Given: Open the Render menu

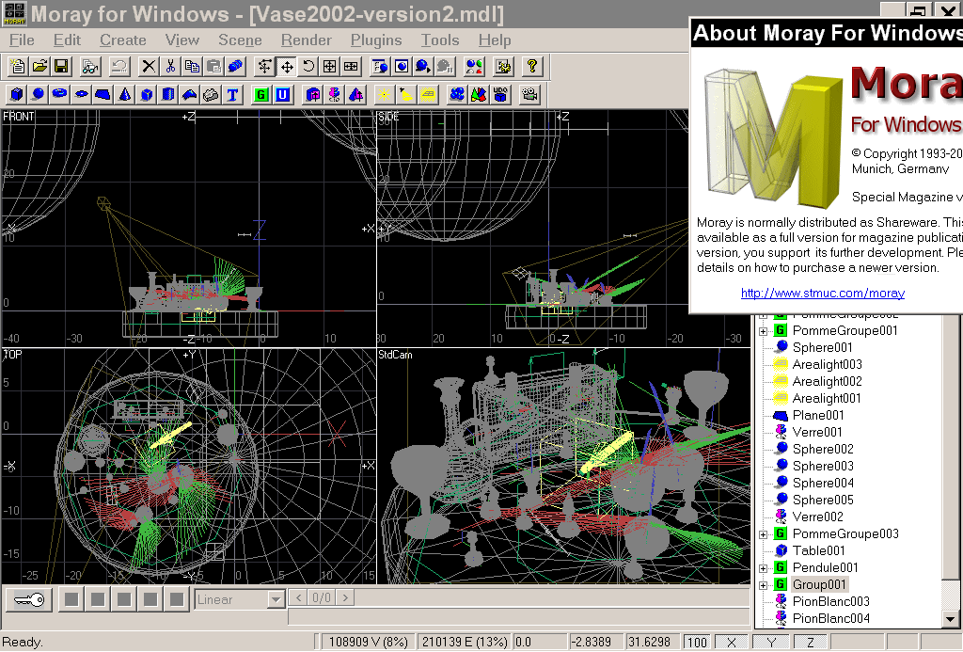Looking at the screenshot, I should point(306,40).
